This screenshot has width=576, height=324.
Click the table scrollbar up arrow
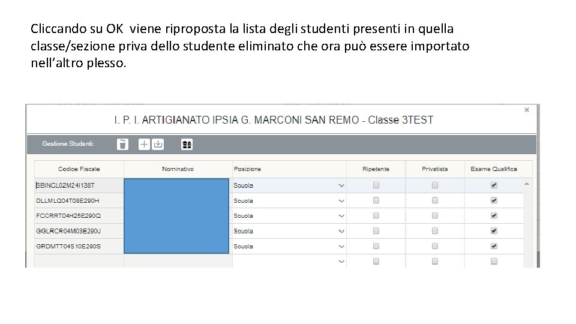[x=527, y=182]
